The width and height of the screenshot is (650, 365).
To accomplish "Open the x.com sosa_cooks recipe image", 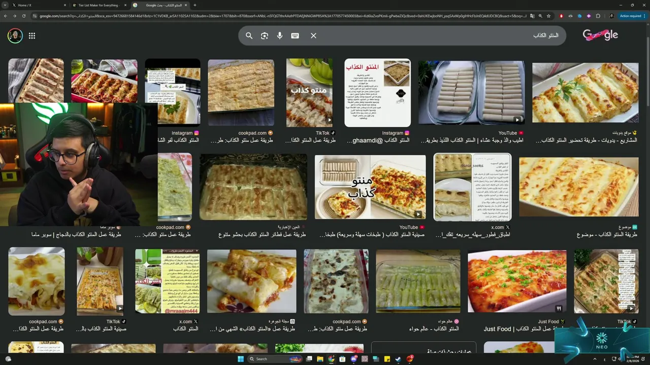I will click(472, 187).
